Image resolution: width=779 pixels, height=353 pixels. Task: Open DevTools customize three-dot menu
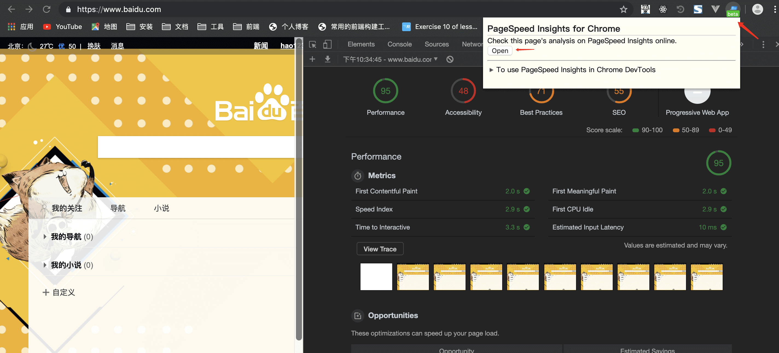click(763, 44)
